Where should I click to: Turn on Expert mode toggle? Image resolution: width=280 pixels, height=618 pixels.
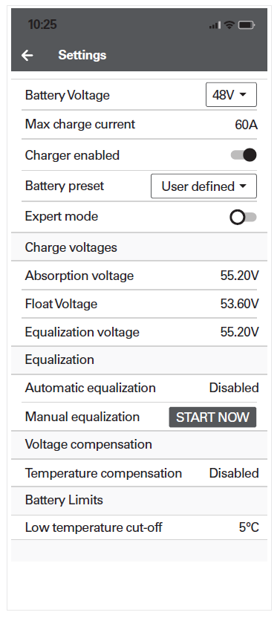coord(244,217)
